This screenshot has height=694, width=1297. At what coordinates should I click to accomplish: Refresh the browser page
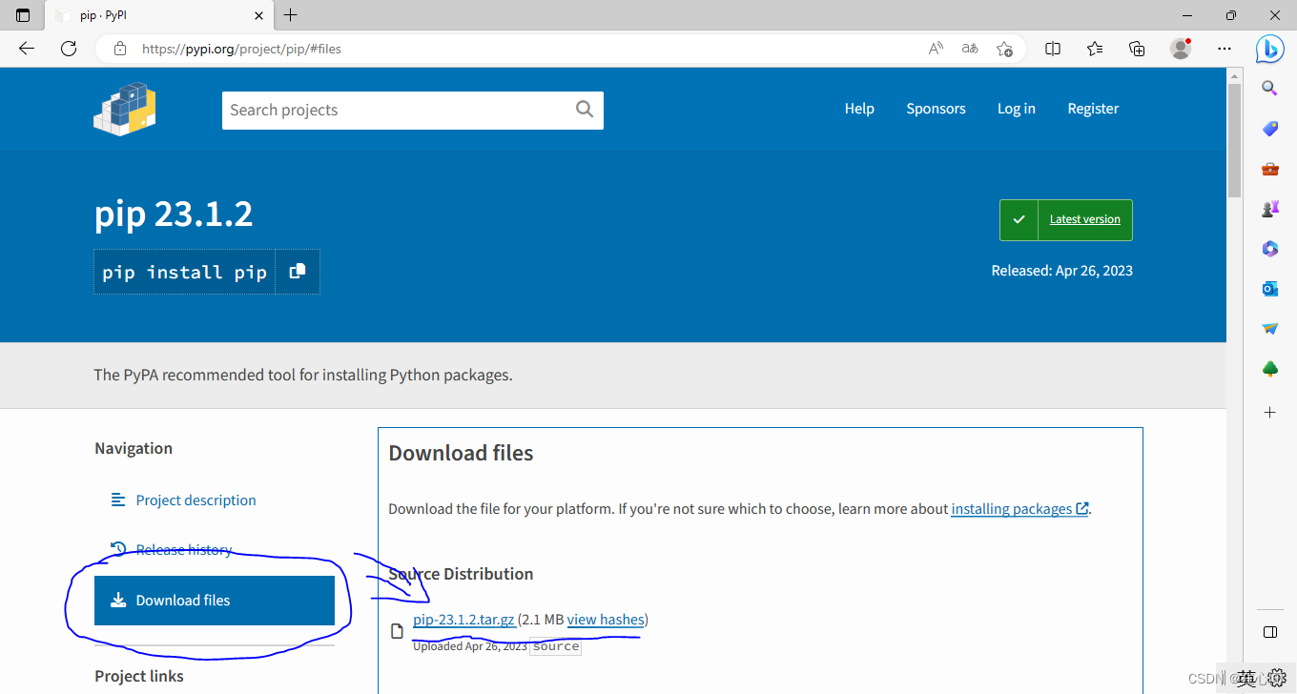tap(69, 49)
